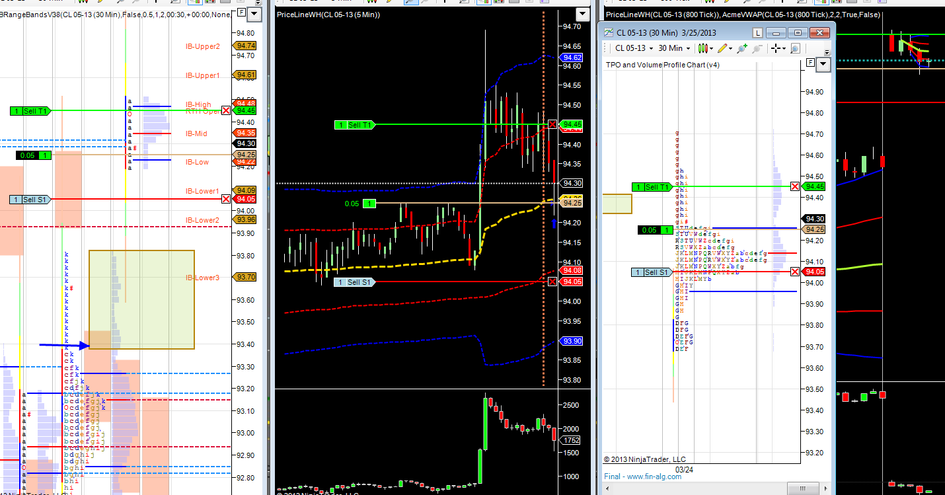Cancel the Sell T1 order on the TPO chart

tap(795, 186)
